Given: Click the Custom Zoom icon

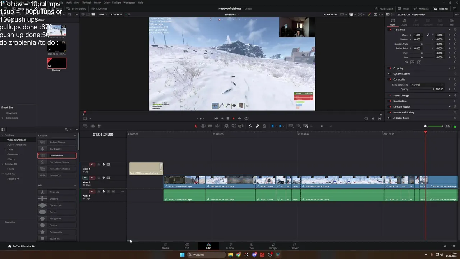Looking at the screenshot, I should pos(306,126).
